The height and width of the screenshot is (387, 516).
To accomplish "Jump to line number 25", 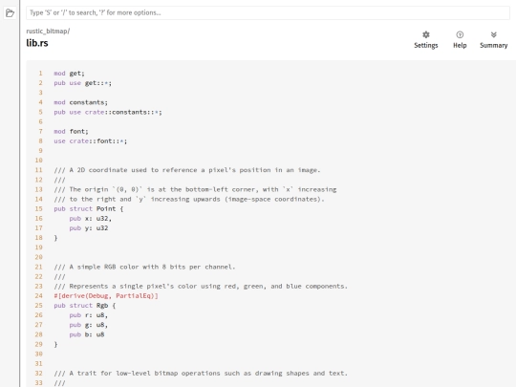I will (x=39, y=306).
